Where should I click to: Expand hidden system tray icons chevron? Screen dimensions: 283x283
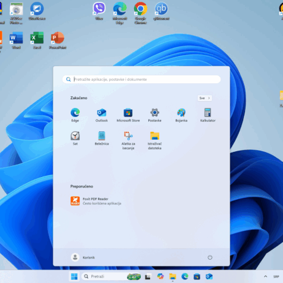(265, 276)
